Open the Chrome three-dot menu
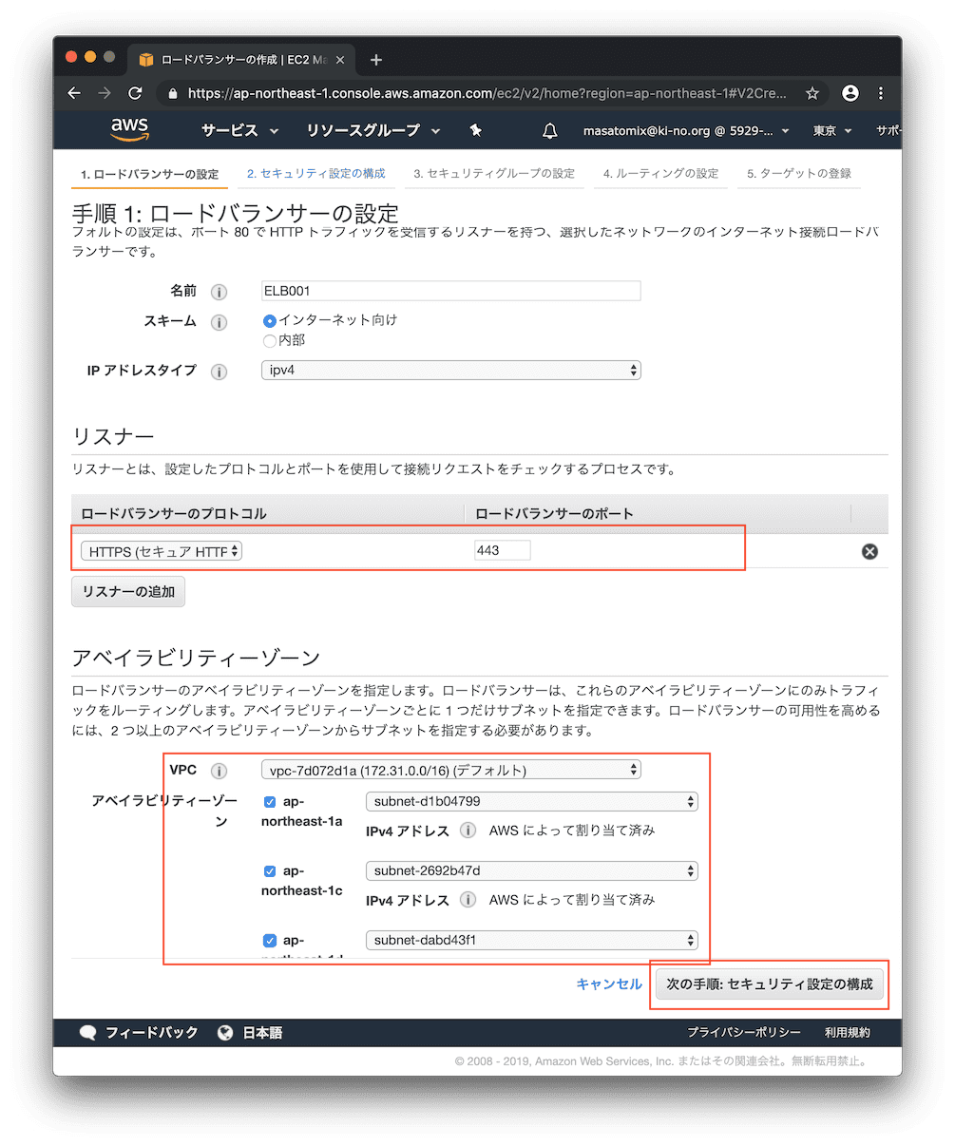 [881, 93]
